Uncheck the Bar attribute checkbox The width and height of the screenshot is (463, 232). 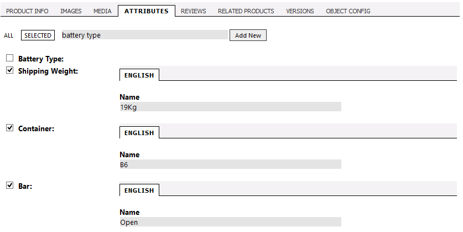pyautogui.click(x=10, y=185)
